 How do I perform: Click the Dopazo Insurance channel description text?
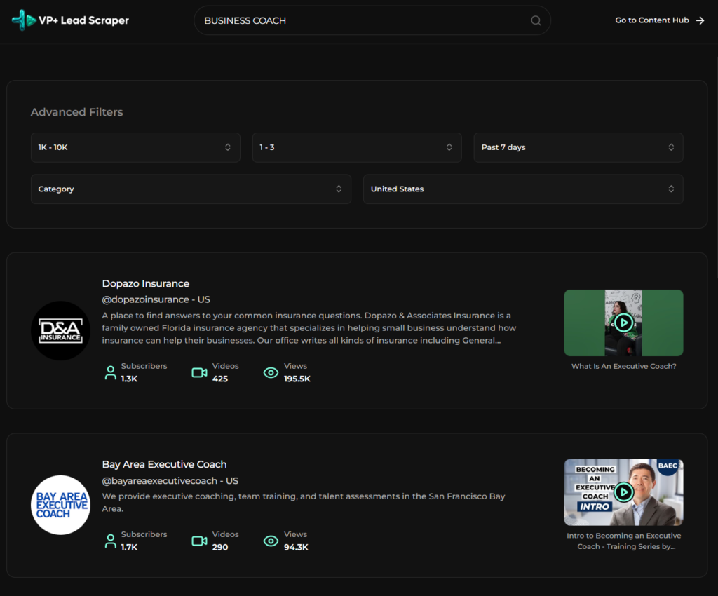point(309,327)
